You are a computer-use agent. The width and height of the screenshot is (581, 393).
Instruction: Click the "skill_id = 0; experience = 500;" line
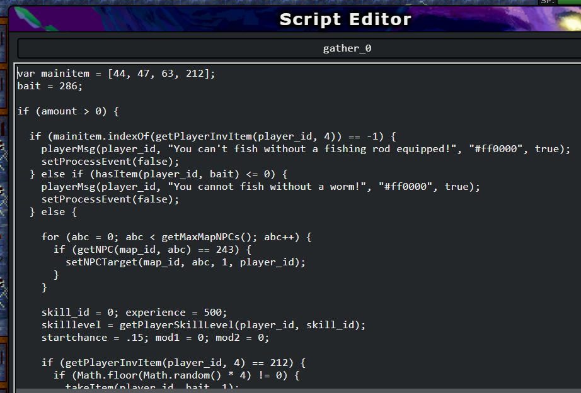(134, 313)
